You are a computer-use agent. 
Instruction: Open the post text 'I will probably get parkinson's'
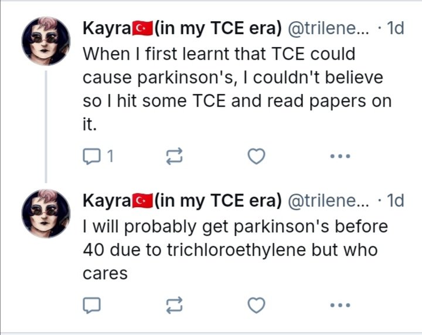(235, 250)
